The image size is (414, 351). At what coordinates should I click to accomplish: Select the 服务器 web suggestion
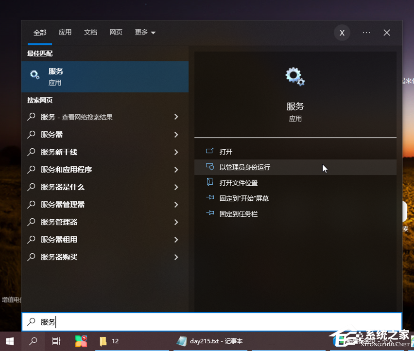(x=105, y=135)
